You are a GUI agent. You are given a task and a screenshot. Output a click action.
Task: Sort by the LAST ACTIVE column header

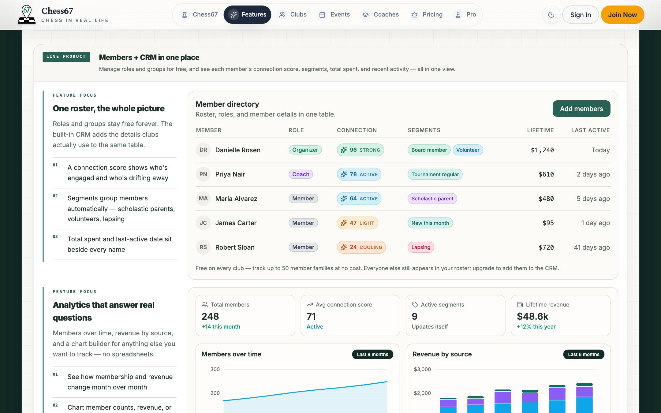coord(591,130)
